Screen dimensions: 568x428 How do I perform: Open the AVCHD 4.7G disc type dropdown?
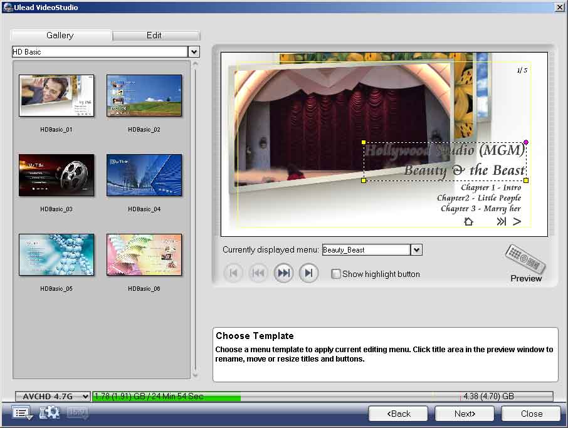(x=53, y=397)
